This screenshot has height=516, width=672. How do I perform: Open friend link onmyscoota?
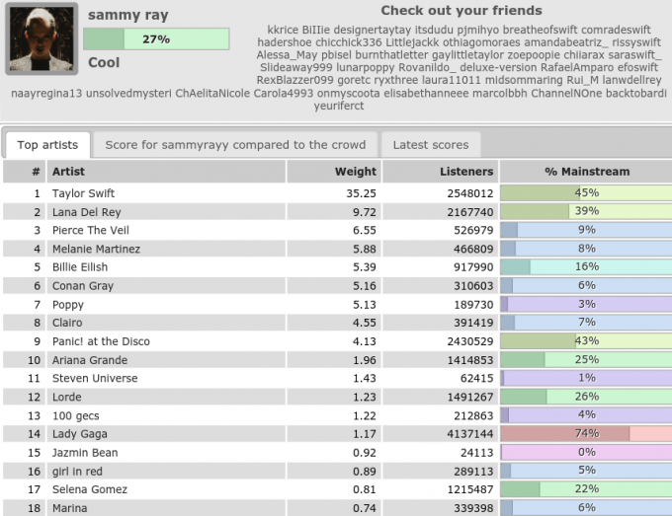tap(348, 93)
